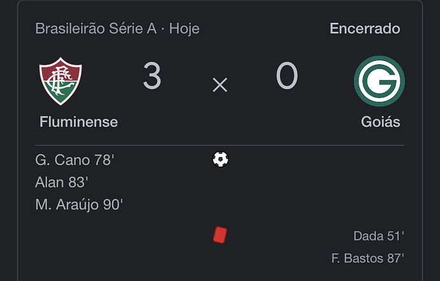Click the red card icon
The width and height of the screenshot is (440, 281).
(x=220, y=235)
